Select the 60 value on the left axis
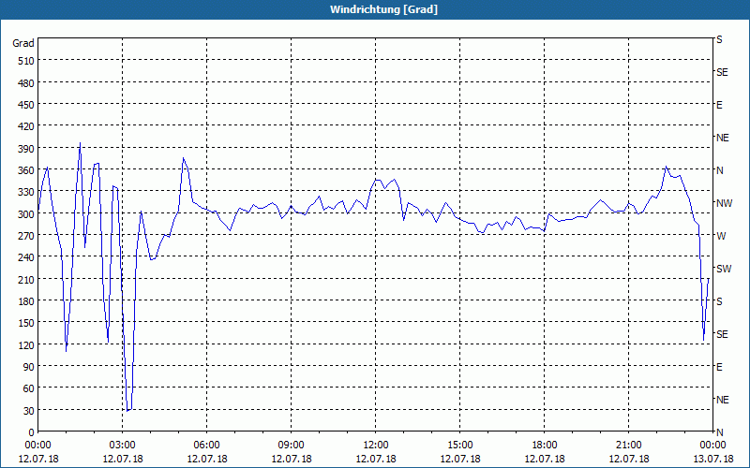Screen dimensions: 750x468 tap(29, 388)
